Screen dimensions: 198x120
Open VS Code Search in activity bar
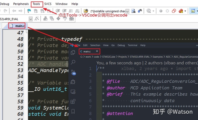pyautogui.click(x=73, y=62)
